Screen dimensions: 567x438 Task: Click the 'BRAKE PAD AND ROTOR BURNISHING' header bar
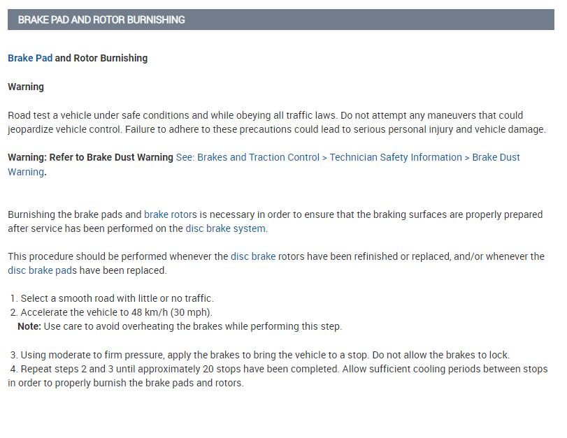point(280,20)
